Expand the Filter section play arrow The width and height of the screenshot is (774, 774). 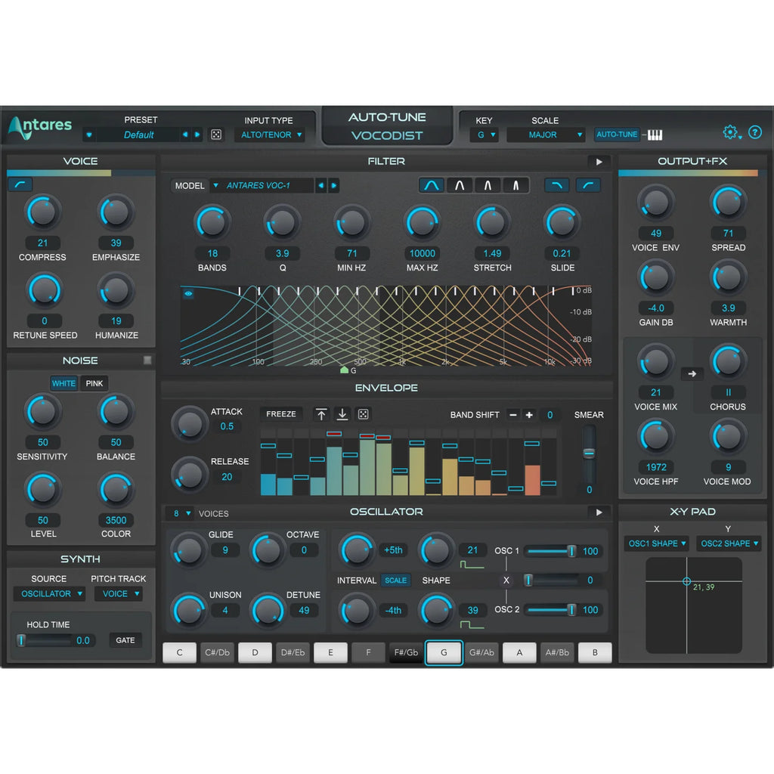pyautogui.click(x=599, y=161)
